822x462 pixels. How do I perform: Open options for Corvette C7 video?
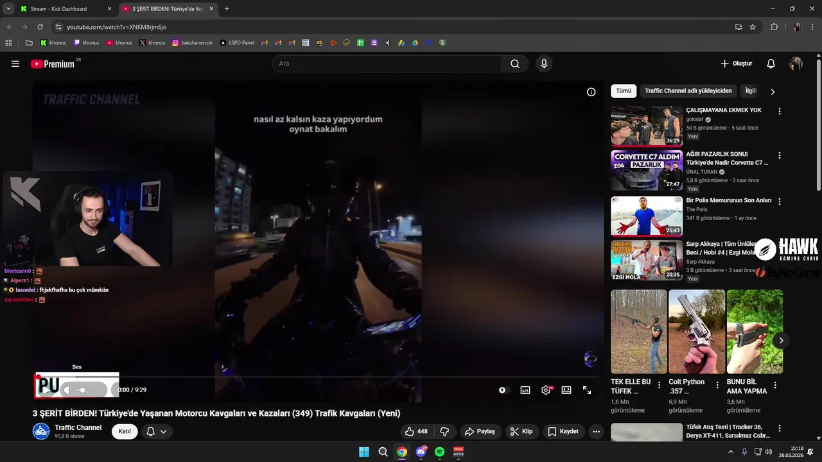pos(780,155)
